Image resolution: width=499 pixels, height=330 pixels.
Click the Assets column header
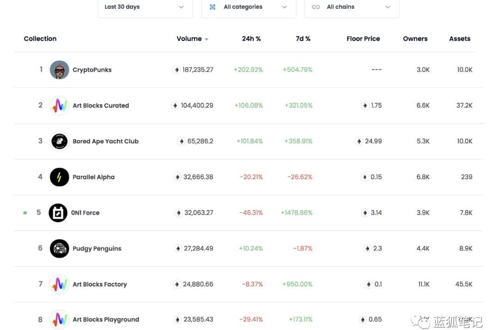click(x=459, y=39)
